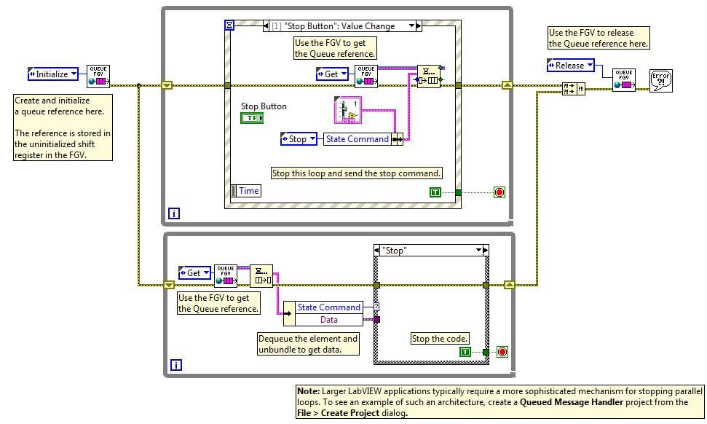Open the Queue FGV subVI beside the Initialize constant

click(98, 74)
